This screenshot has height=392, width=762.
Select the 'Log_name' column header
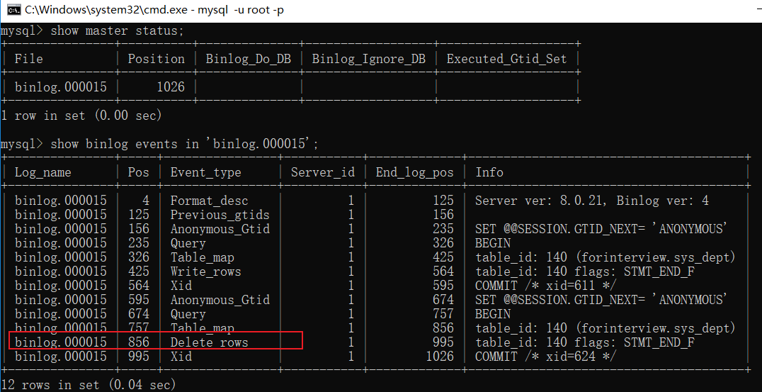[x=42, y=173]
